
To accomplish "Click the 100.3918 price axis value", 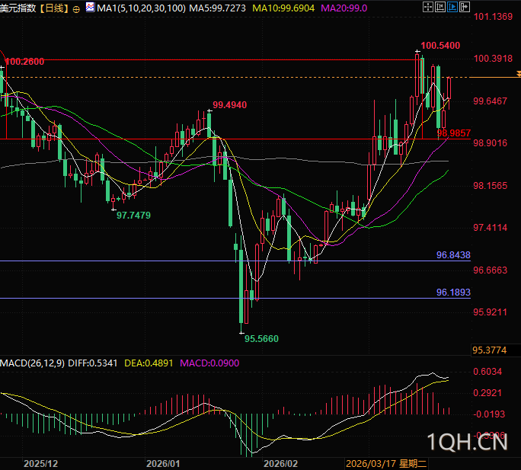I will [493, 59].
